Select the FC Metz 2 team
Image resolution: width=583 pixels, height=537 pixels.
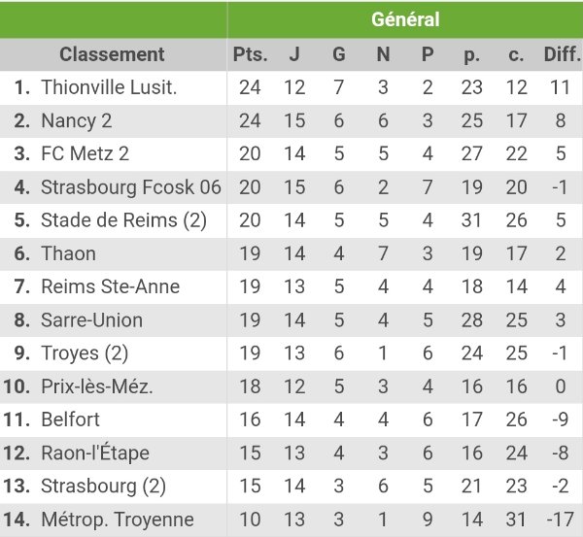pyautogui.click(x=85, y=153)
